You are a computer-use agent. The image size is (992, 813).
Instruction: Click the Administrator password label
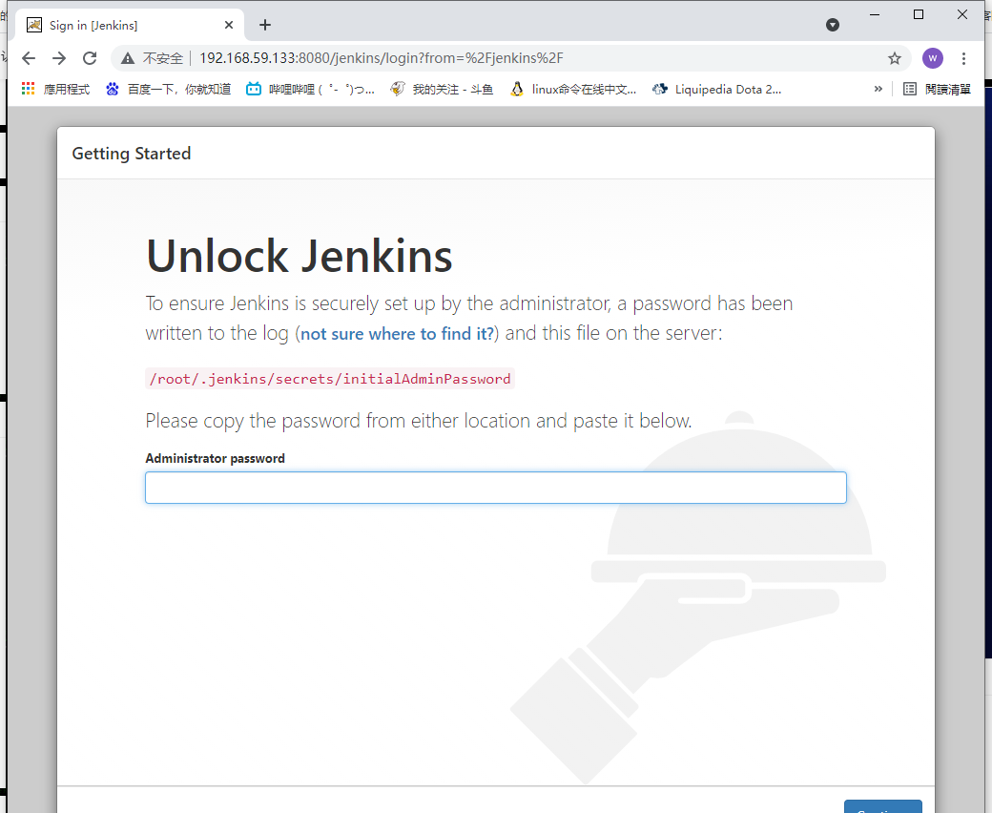coord(216,459)
